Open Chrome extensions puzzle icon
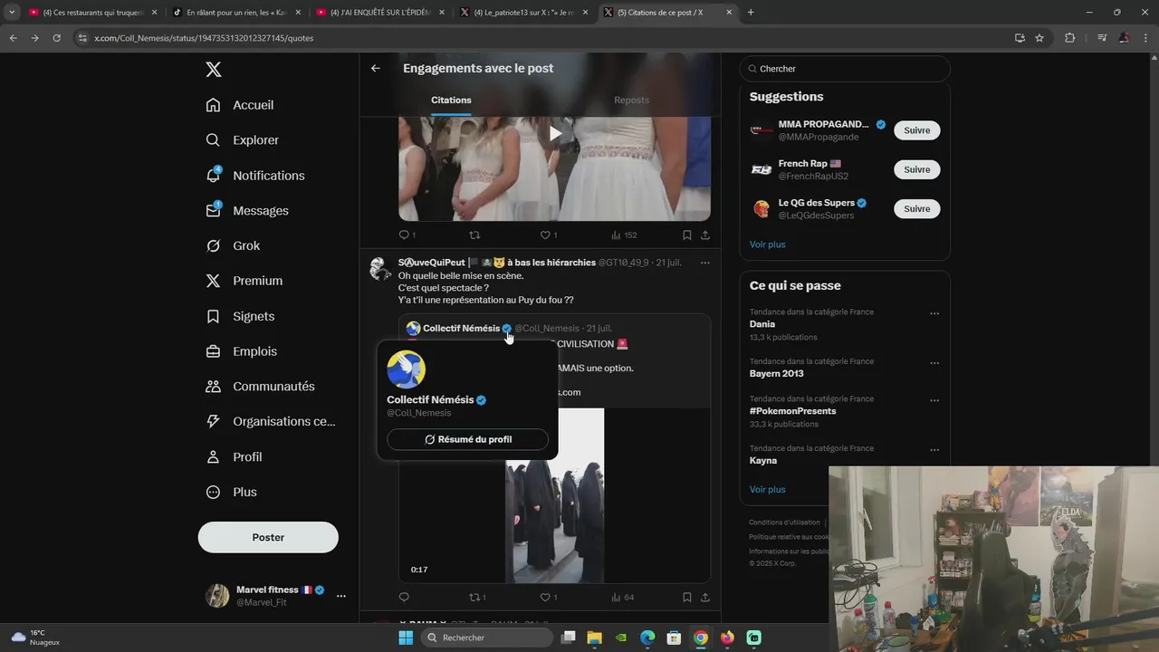 click(x=1070, y=38)
